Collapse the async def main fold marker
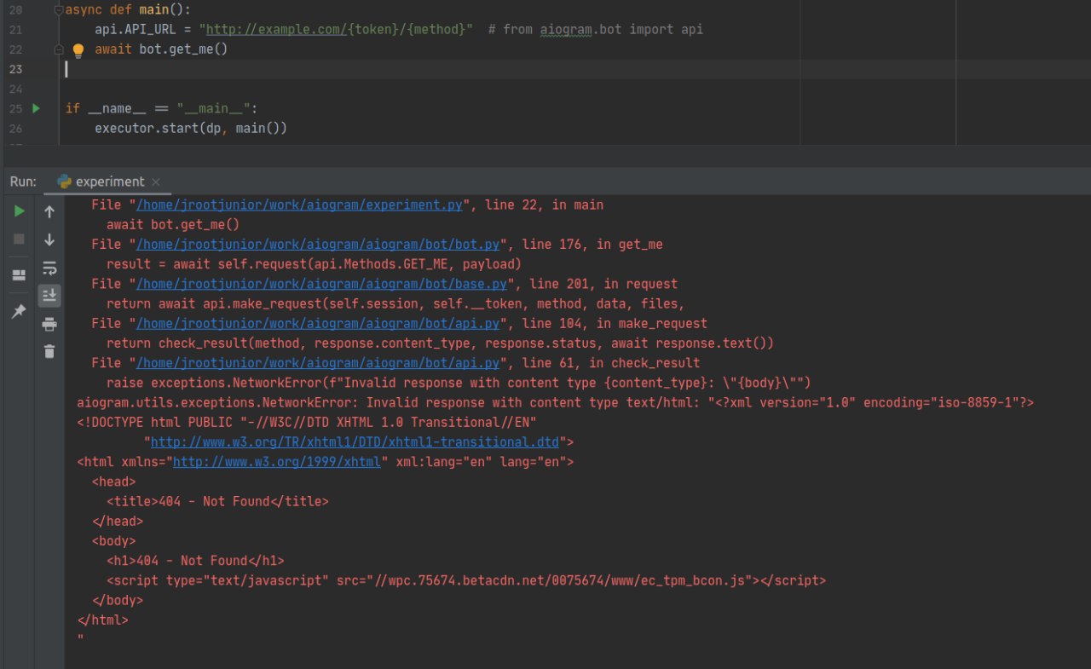 point(58,10)
